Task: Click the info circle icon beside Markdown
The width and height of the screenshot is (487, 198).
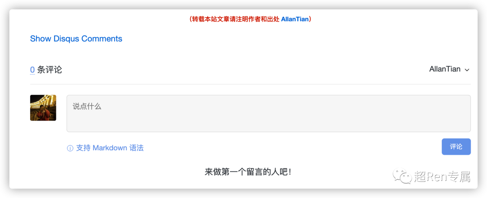Action: [70, 148]
